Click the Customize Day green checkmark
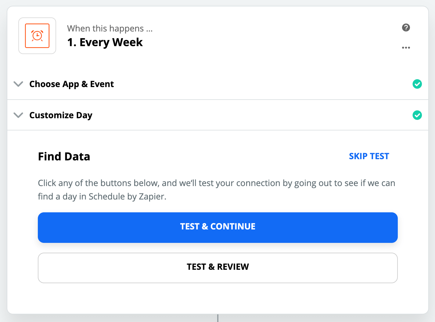Image resolution: width=435 pixels, height=322 pixels. tap(417, 115)
